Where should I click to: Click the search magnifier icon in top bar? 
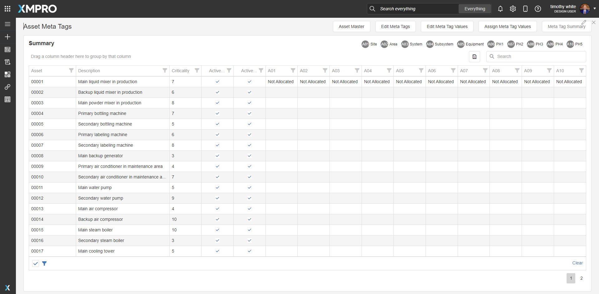click(373, 9)
